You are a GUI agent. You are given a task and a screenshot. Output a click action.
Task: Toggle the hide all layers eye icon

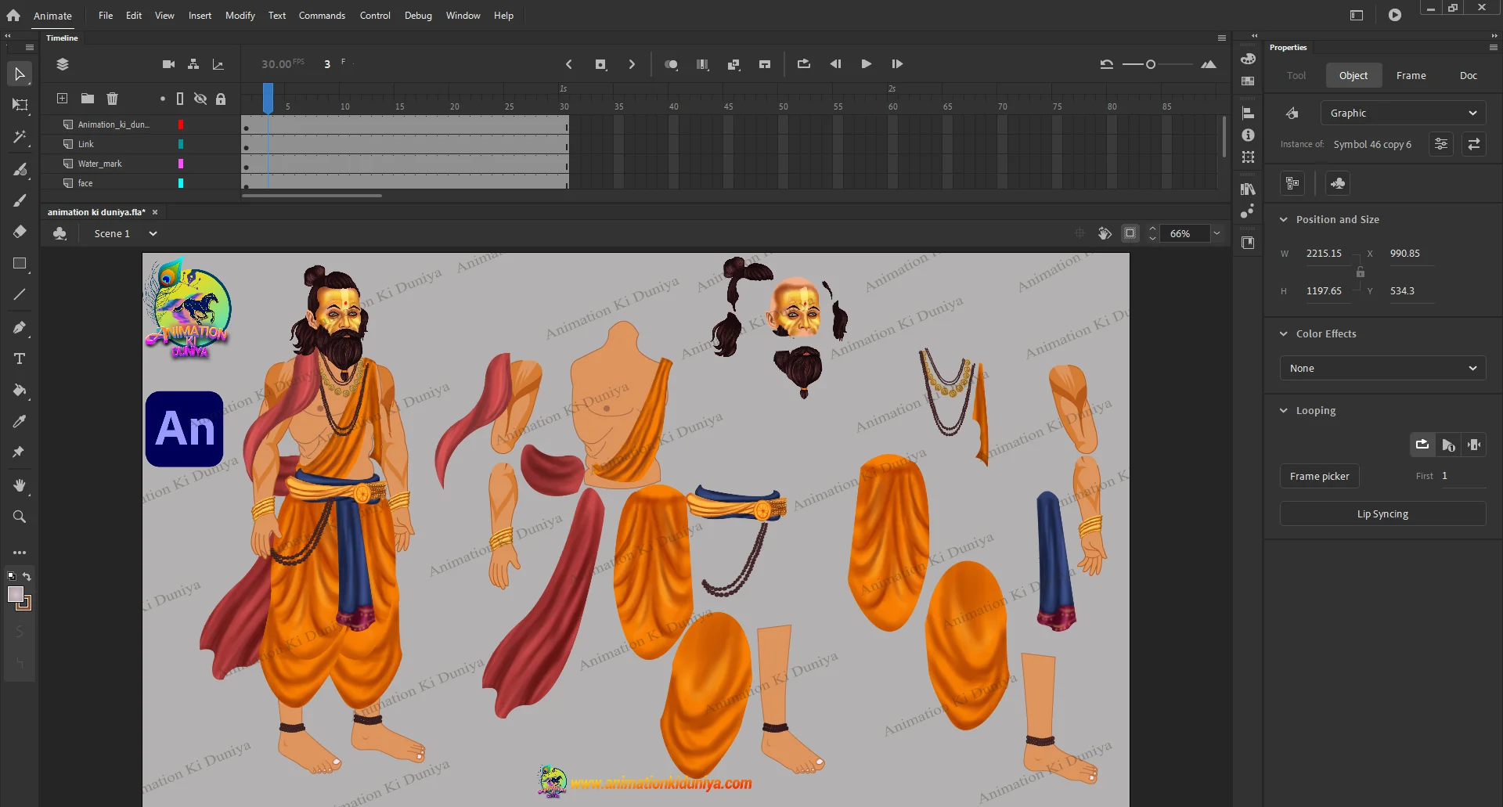tap(200, 99)
